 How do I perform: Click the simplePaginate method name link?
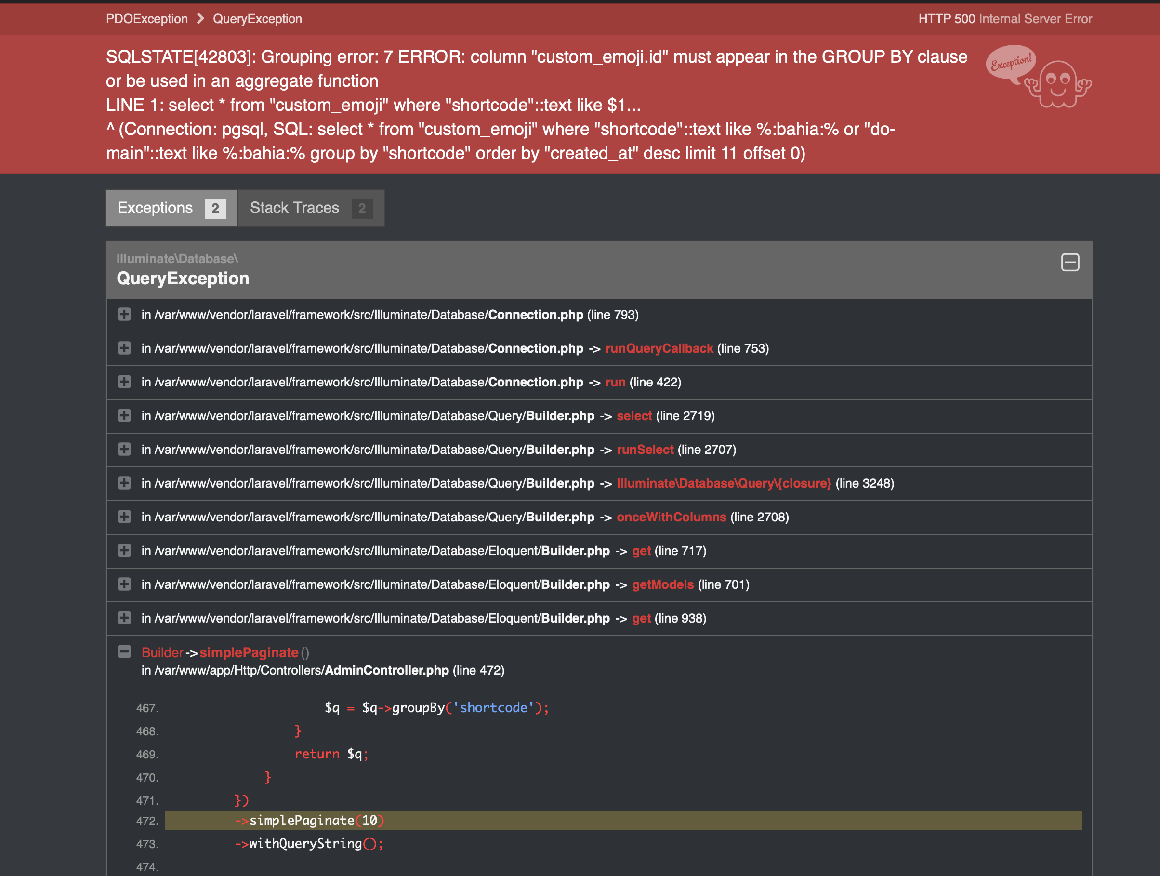[249, 652]
